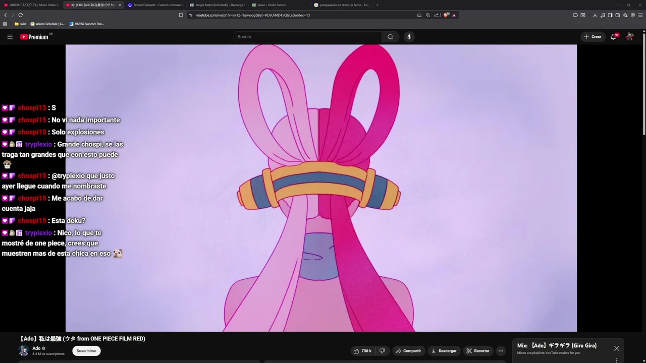Open the media control music note icon
Viewport: 646px width, 363px height.
(603, 15)
